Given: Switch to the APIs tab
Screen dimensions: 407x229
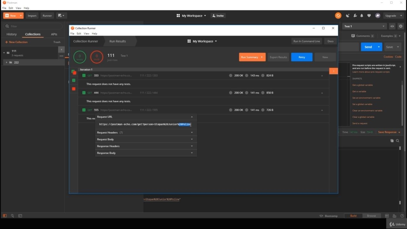Looking at the screenshot, I should point(54,34).
